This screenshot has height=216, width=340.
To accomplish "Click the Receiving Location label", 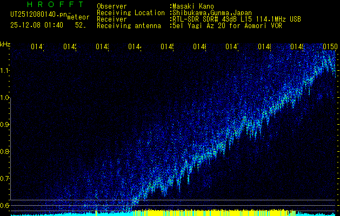I will [131, 13].
